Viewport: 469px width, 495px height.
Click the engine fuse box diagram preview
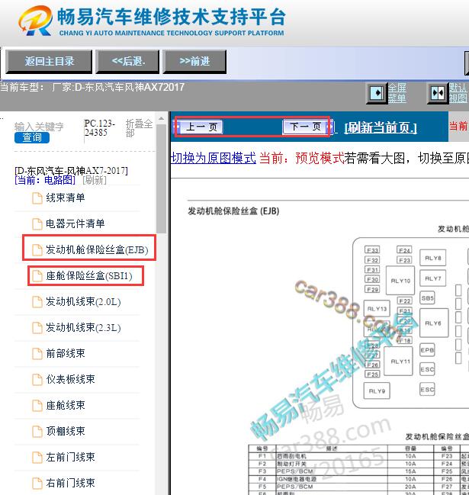tap(410, 323)
